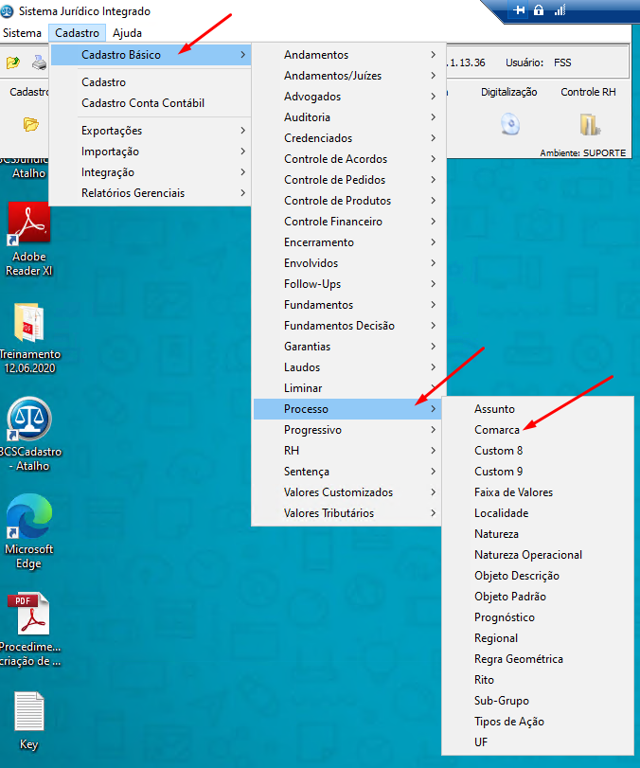Image resolution: width=640 pixels, height=768 pixels.
Task: Click the Digitalização disc icon
Action: [x=509, y=124]
